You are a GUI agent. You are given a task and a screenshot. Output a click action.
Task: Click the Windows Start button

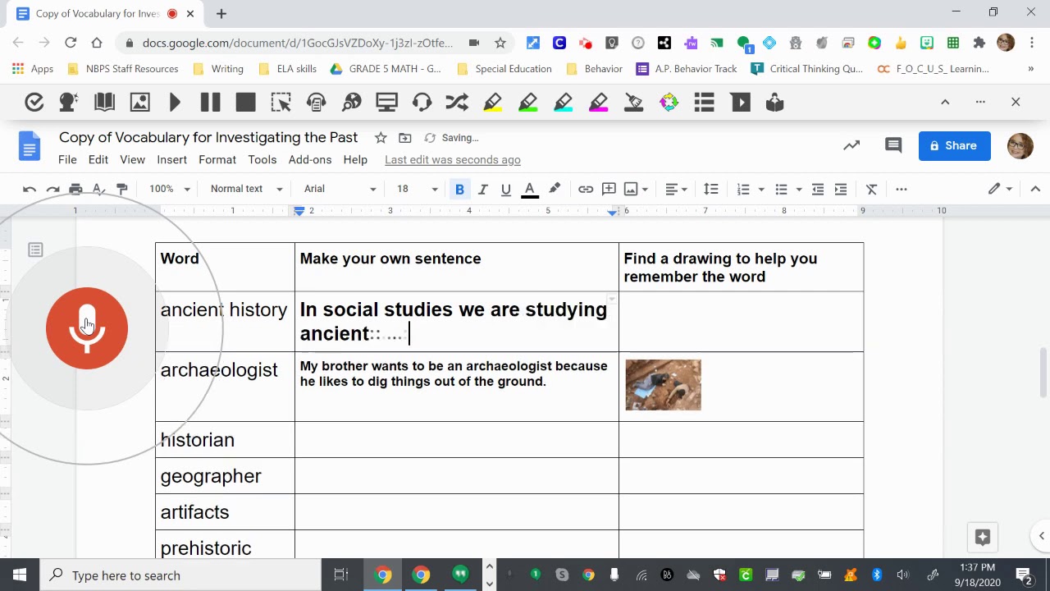[x=20, y=575]
